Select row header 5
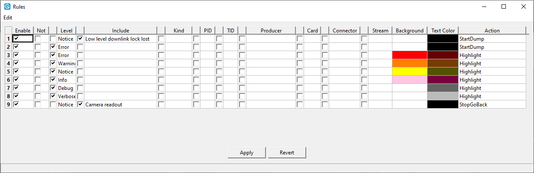 (x=8, y=72)
